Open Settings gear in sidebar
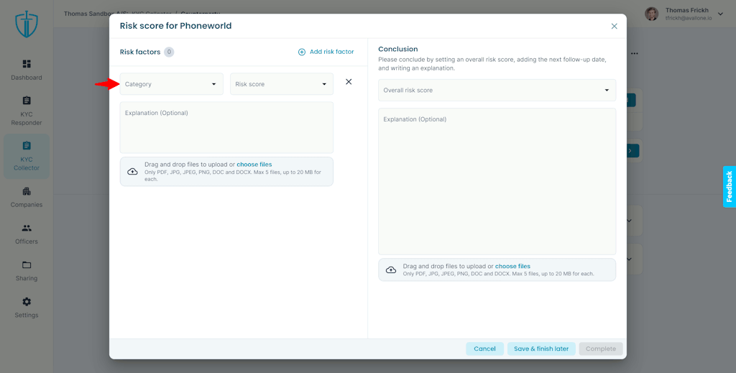The width and height of the screenshot is (736, 373). point(27,302)
